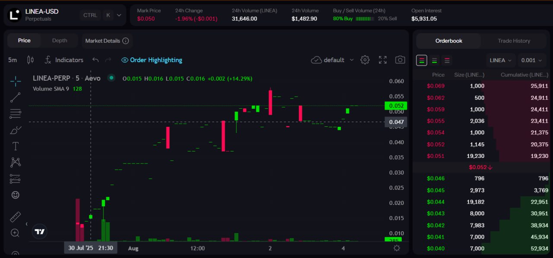Switch to the Depth tab
553x258 pixels.
(x=60, y=41)
